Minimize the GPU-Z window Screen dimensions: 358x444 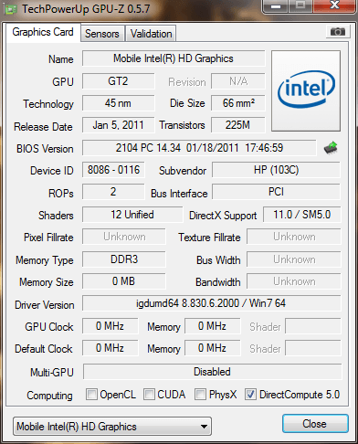276,6
